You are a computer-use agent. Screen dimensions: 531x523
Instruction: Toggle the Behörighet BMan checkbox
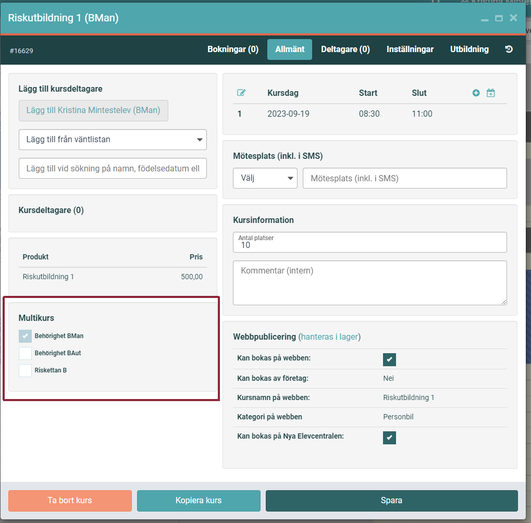[x=25, y=336]
